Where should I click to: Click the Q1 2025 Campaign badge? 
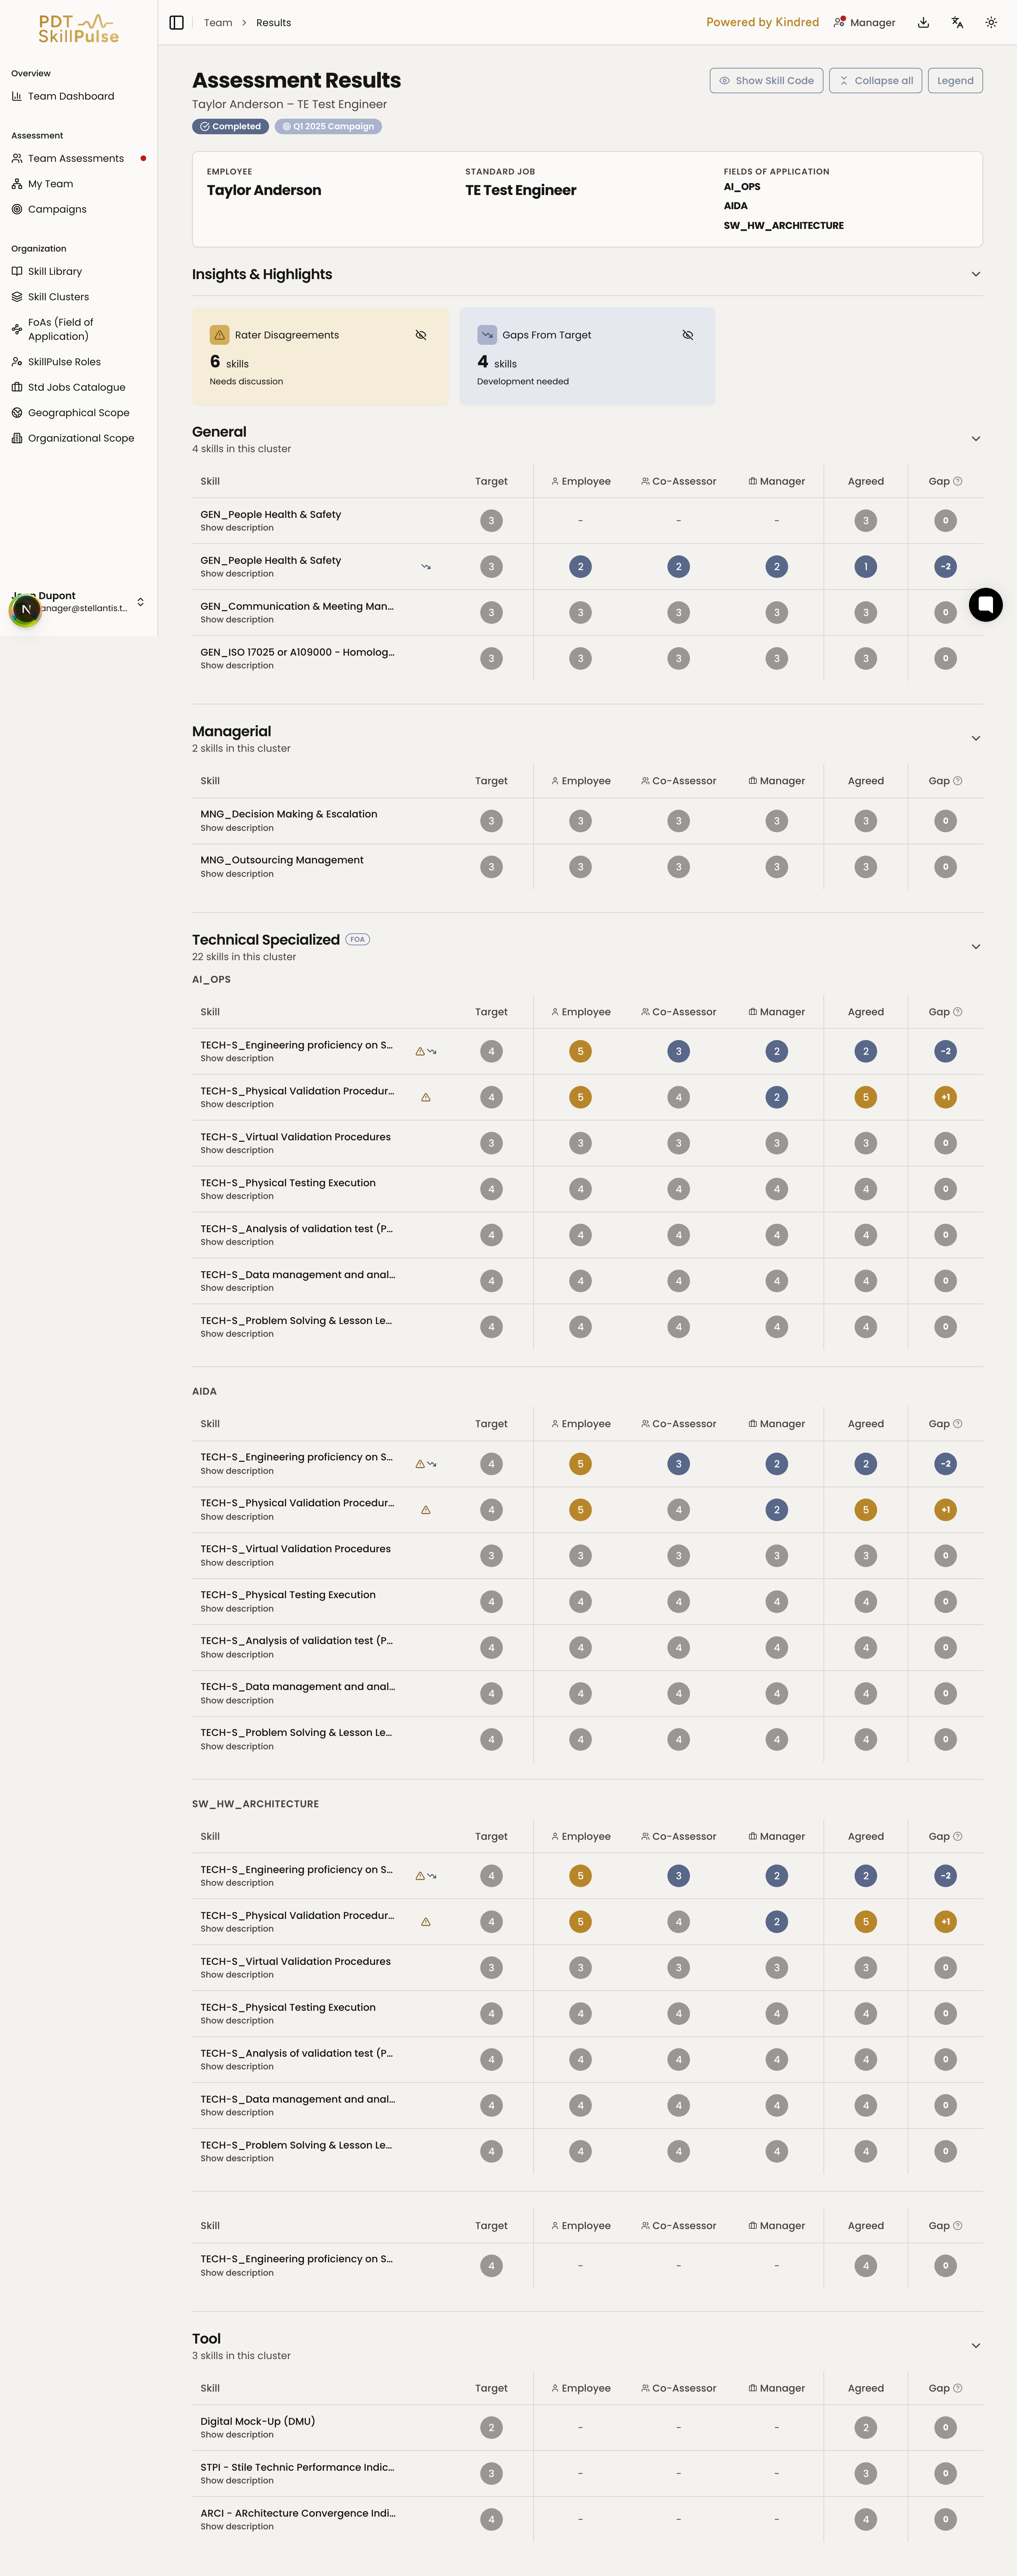point(328,126)
